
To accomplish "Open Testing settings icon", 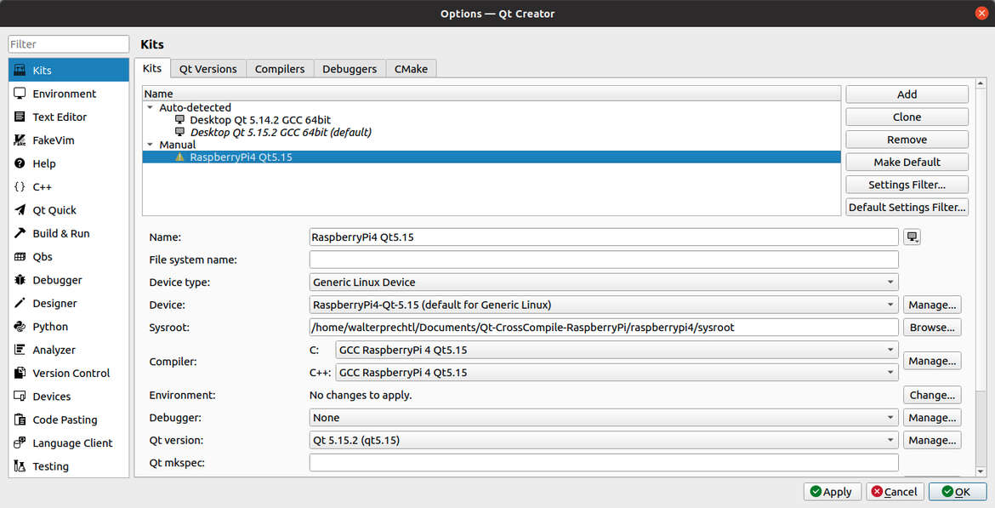I will coord(20,466).
